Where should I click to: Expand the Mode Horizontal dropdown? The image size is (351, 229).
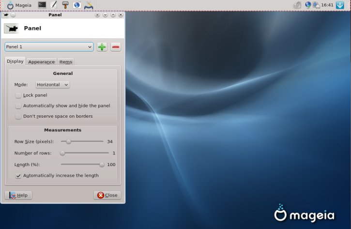pyautogui.click(x=52, y=85)
